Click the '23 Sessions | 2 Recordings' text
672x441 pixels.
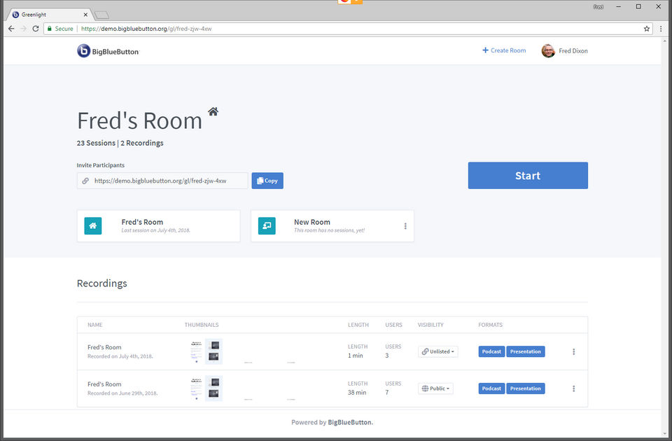tap(120, 143)
